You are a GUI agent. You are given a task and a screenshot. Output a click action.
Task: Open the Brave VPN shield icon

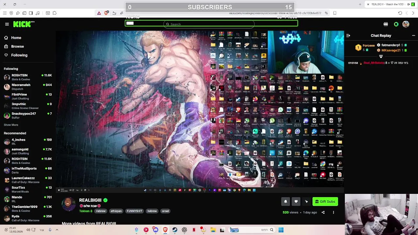pyautogui.click(x=11, y=13)
